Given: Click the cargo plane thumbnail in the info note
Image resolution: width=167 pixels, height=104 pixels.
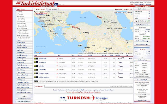Looking at the screenshot, I should pos(36,81).
